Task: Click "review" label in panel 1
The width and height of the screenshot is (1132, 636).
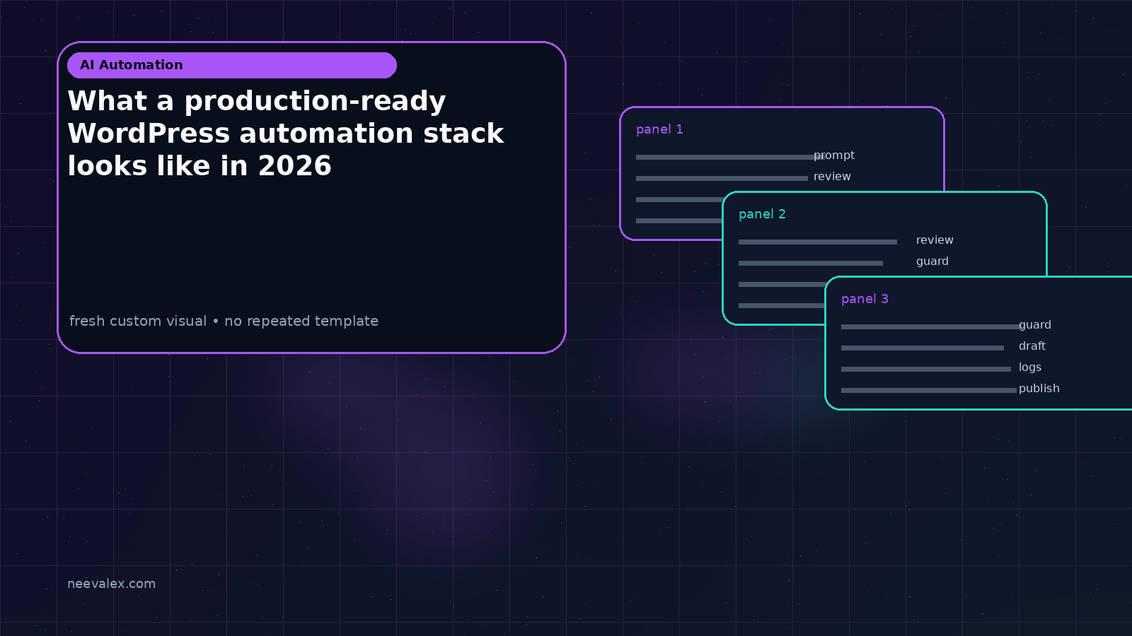Action: [x=832, y=177]
